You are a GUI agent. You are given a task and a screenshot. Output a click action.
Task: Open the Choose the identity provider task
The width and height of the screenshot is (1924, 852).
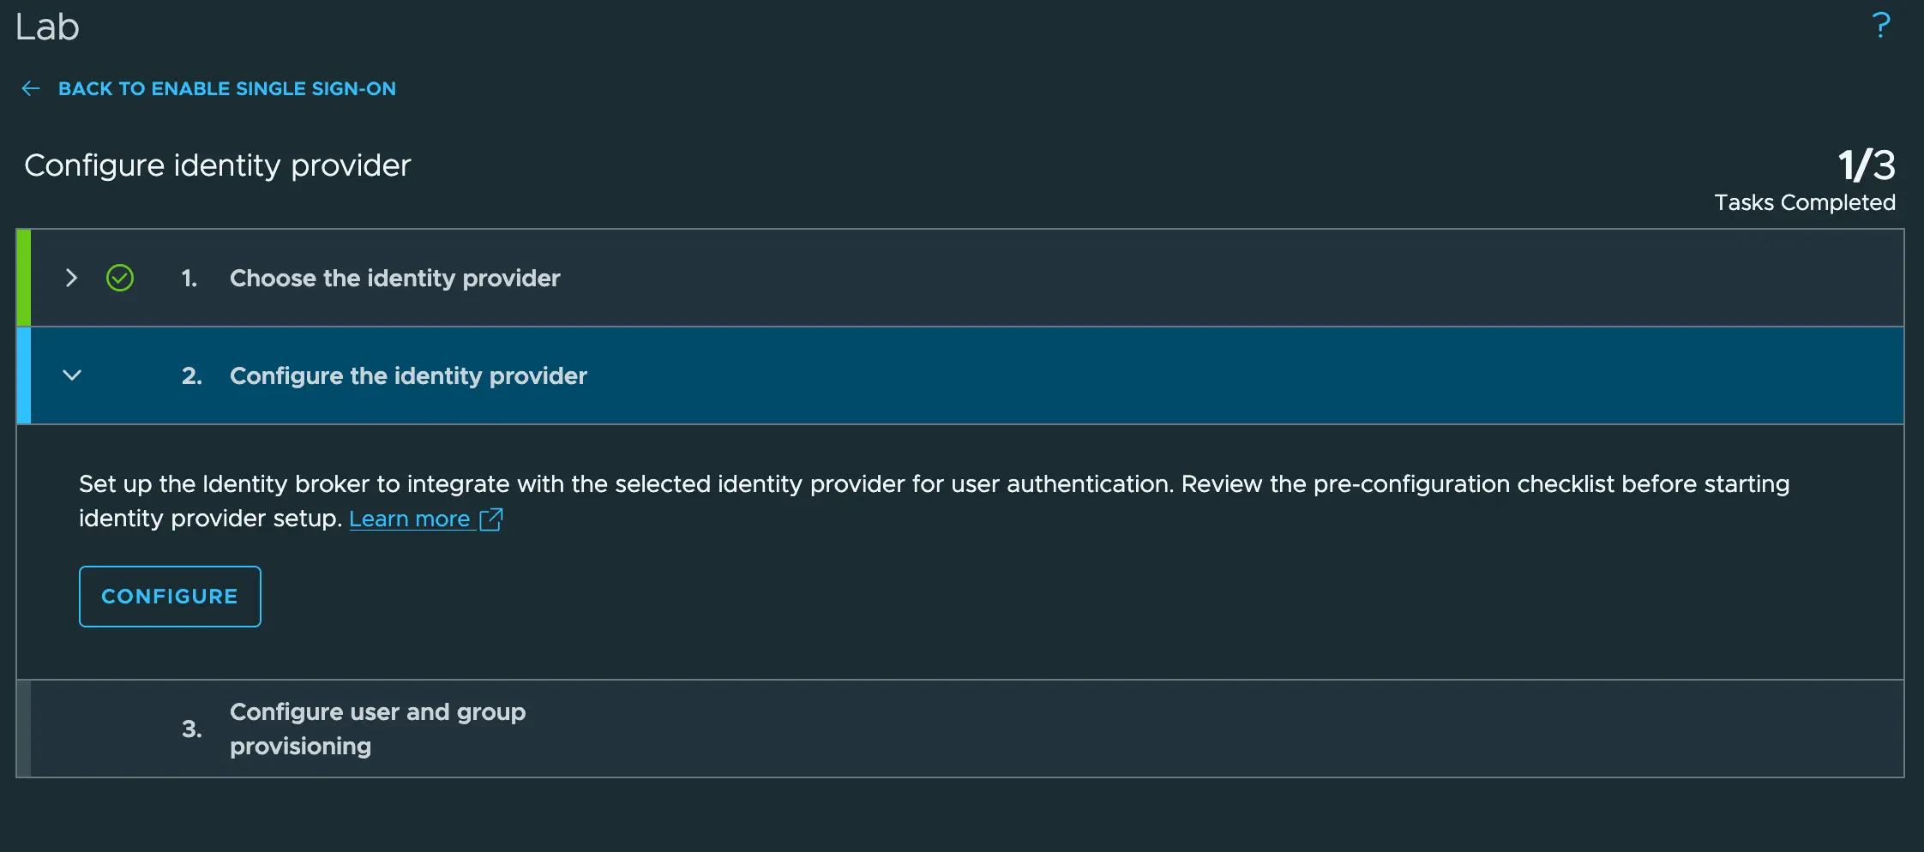point(394,278)
